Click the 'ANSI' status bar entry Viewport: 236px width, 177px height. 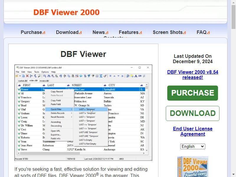click(x=122, y=159)
